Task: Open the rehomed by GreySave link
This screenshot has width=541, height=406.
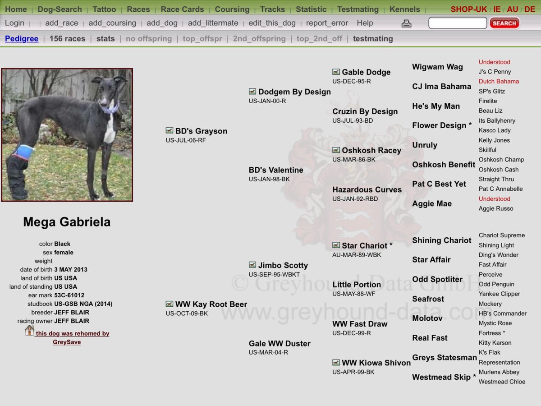Action: [x=73, y=337]
